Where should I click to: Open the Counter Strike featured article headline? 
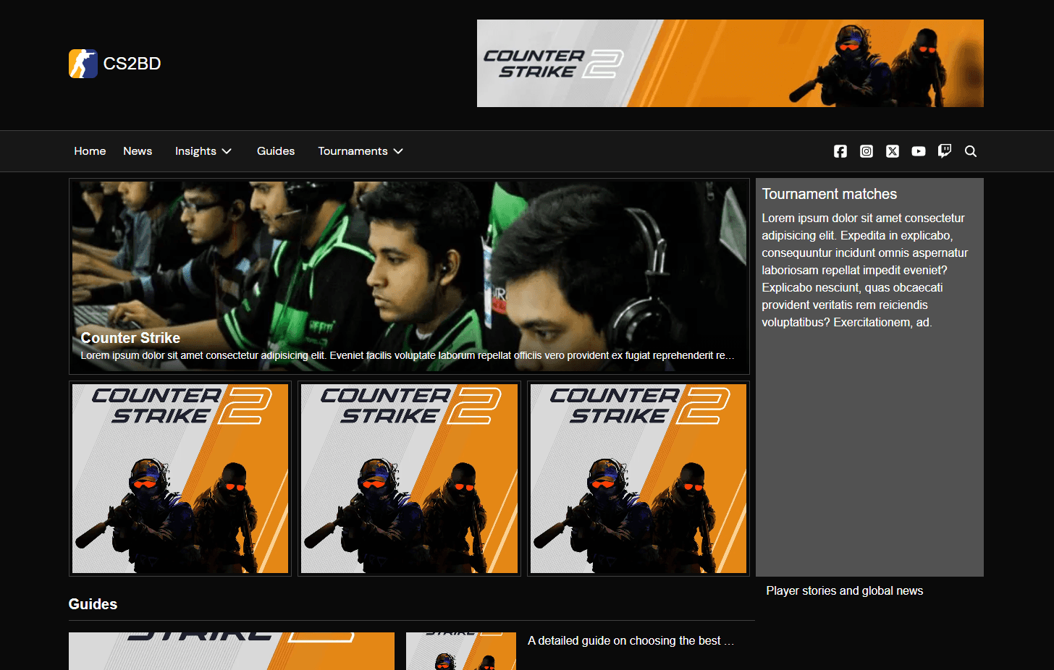point(130,338)
